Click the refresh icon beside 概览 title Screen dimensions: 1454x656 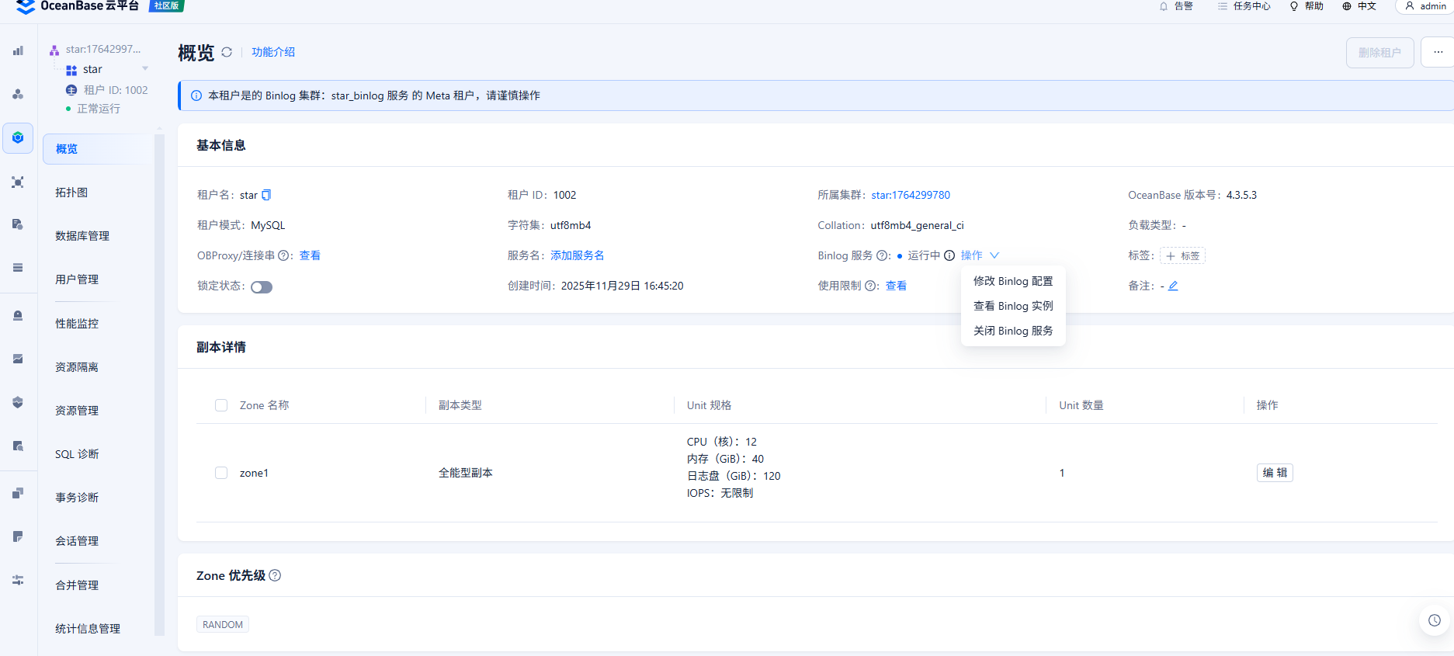pos(227,52)
